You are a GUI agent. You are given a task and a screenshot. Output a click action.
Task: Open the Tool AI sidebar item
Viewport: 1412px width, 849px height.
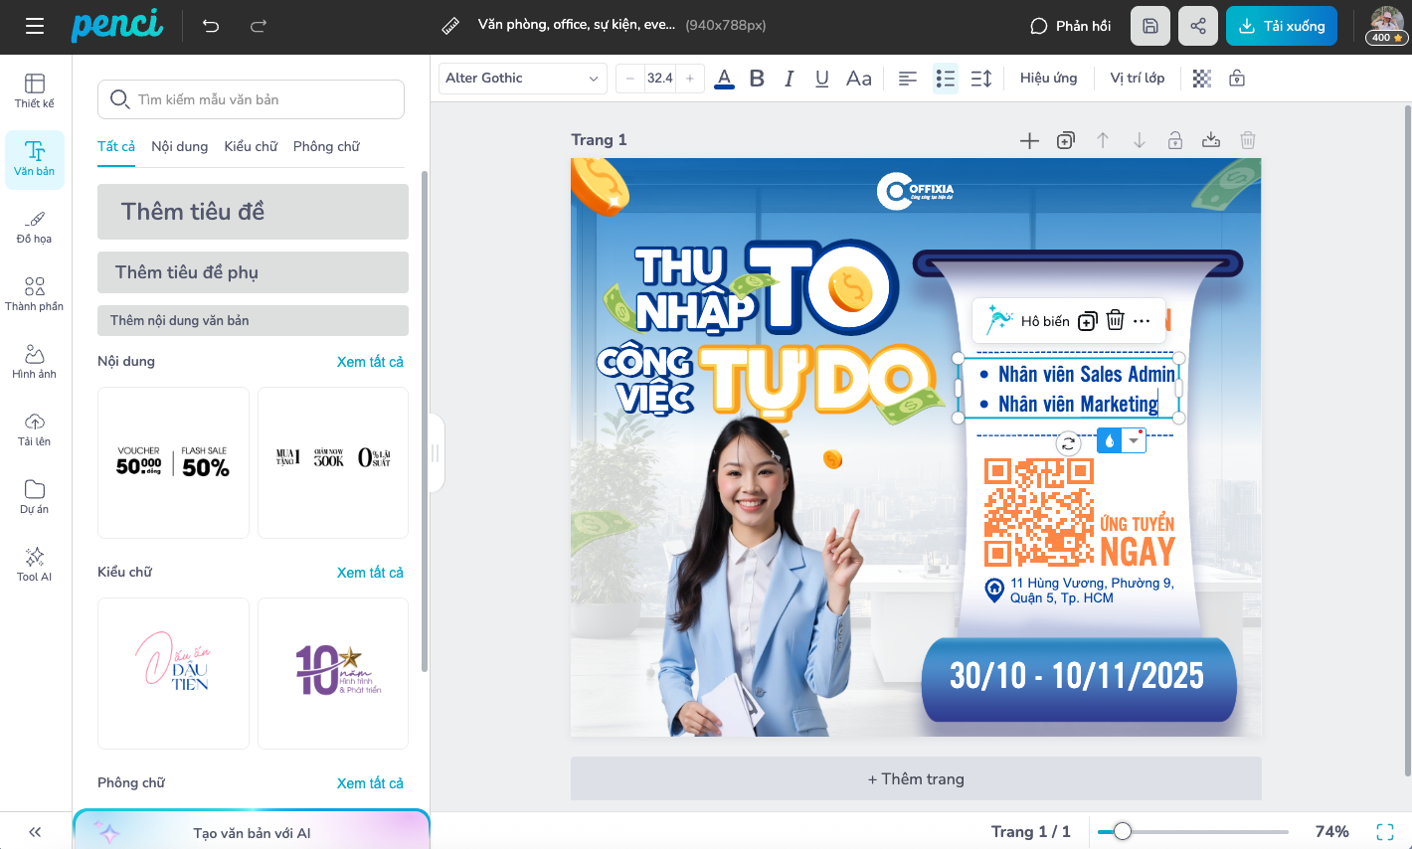(x=35, y=564)
